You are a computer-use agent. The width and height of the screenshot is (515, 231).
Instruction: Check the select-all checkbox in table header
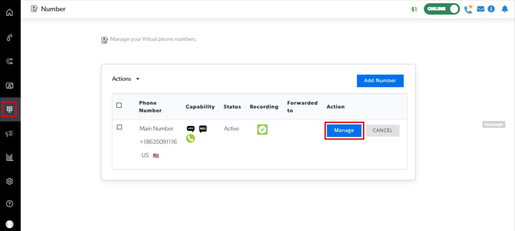point(119,105)
